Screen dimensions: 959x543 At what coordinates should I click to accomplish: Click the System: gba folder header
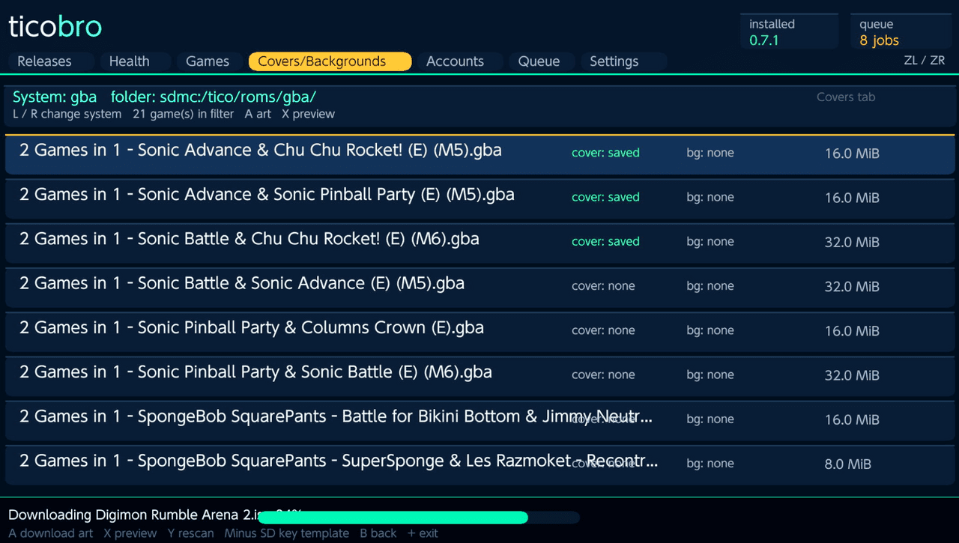click(479, 106)
